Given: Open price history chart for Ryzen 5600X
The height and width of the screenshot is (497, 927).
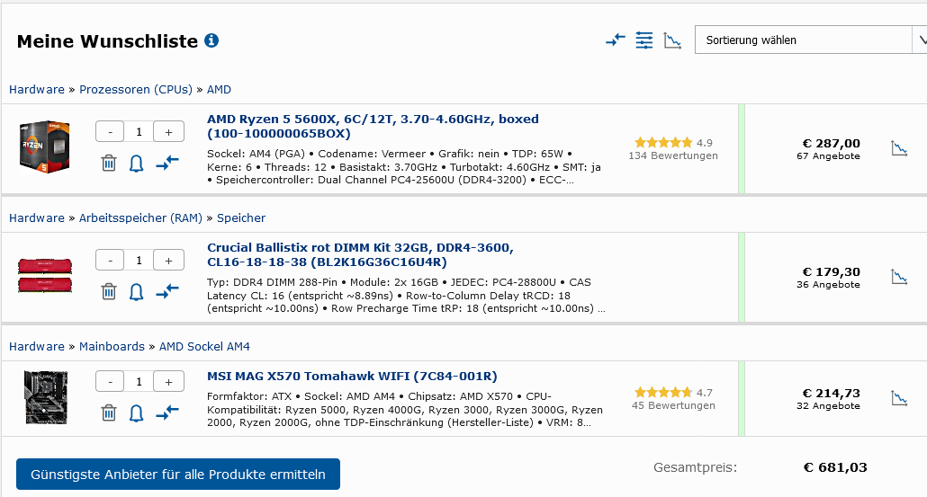Looking at the screenshot, I should point(899,148).
